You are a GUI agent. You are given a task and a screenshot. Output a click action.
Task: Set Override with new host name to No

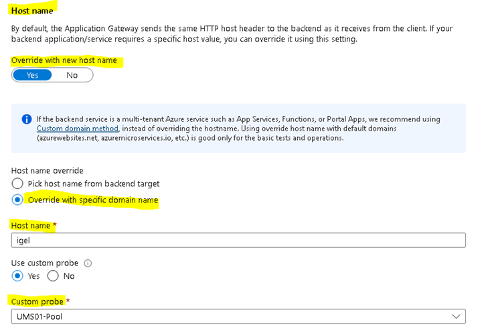pyautogui.click(x=72, y=75)
